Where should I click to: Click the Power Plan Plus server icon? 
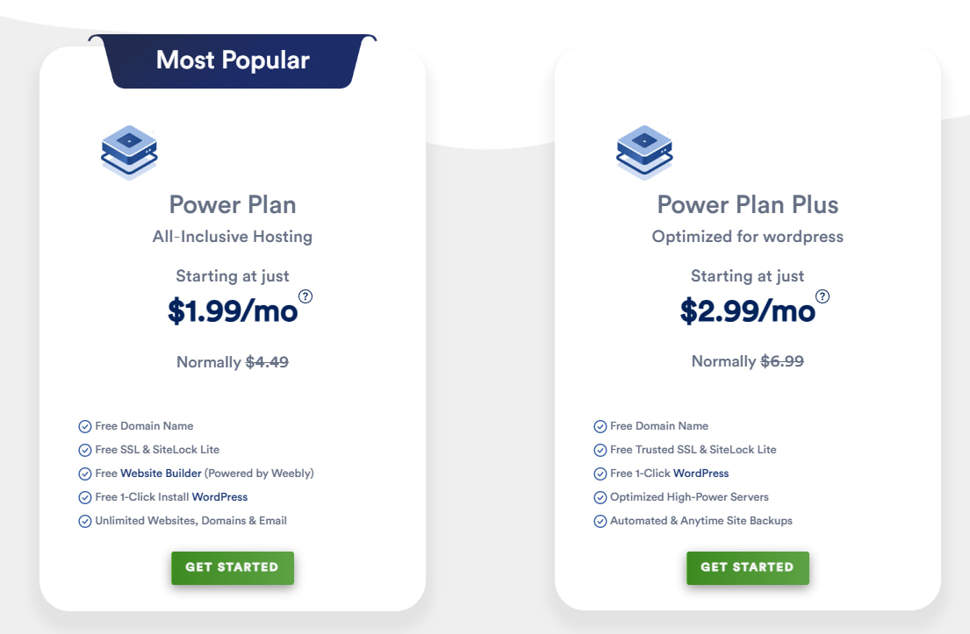point(644,152)
